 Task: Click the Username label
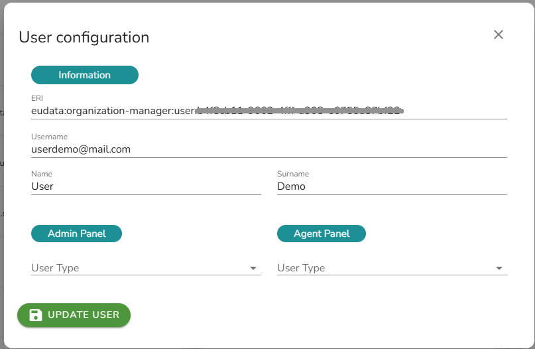coord(50,137)
